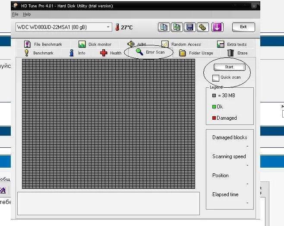The height and width of the screenshot is (226, 284).
Task: Click the File Benchmark tab icon
Action: click(x=27, y=44)
